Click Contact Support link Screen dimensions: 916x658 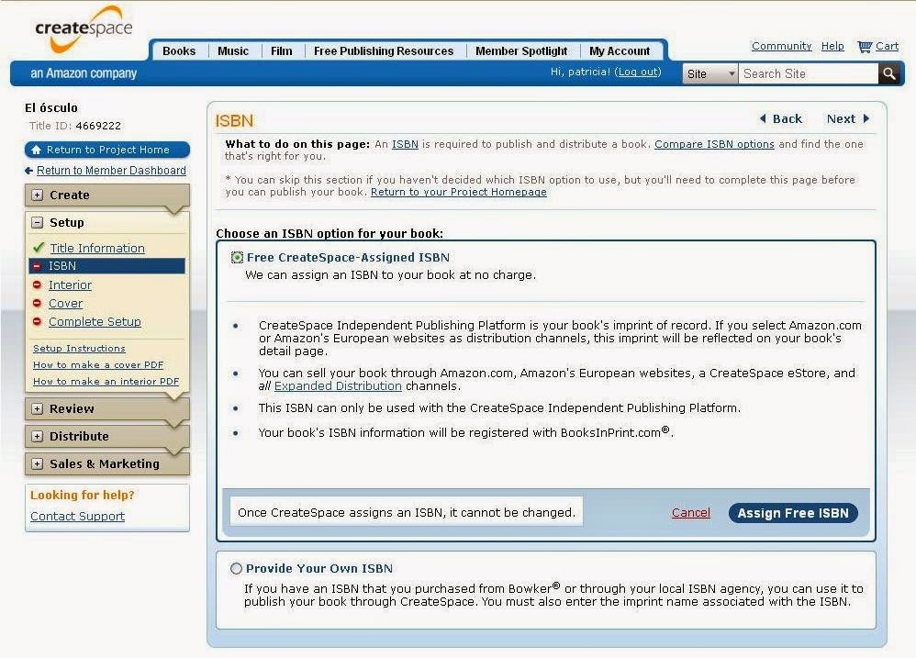pyautogui.click(x=77, y=516)
